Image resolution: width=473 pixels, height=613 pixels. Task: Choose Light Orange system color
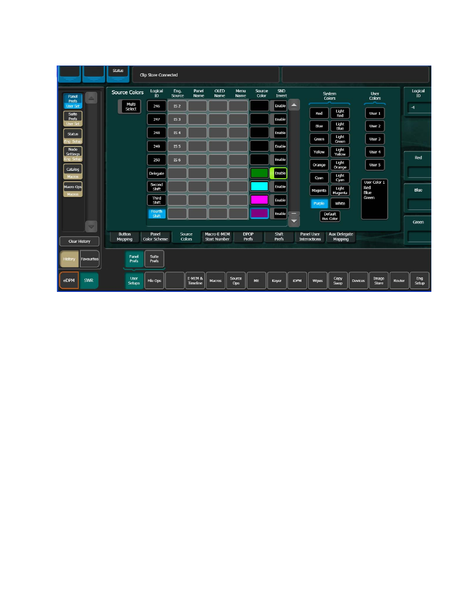[340, 165]
